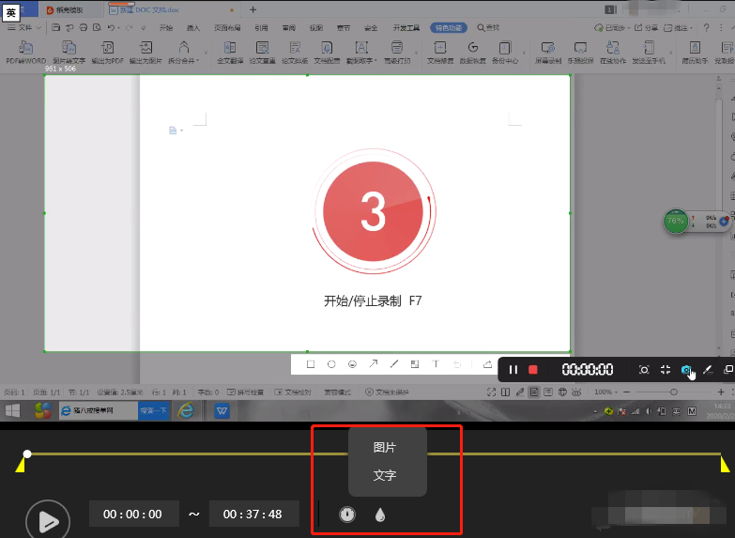
Task: Click the white timeline playhead handle
Action: point(27,454)
